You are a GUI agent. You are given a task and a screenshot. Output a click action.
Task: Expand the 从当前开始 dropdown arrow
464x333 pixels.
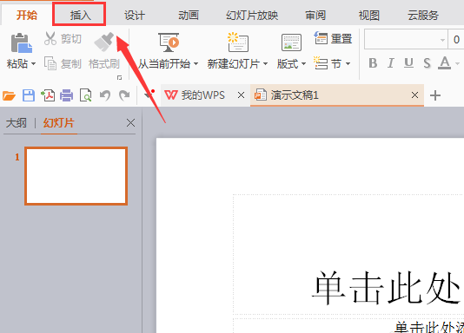click(196, 64)
